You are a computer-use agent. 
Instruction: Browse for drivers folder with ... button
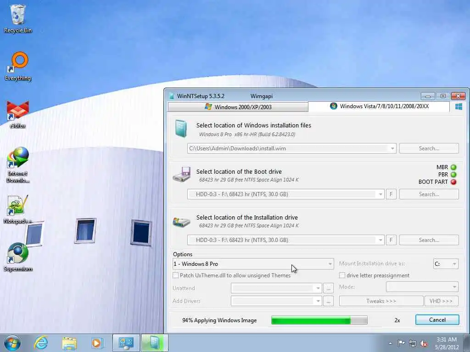[x=328, y=301]
